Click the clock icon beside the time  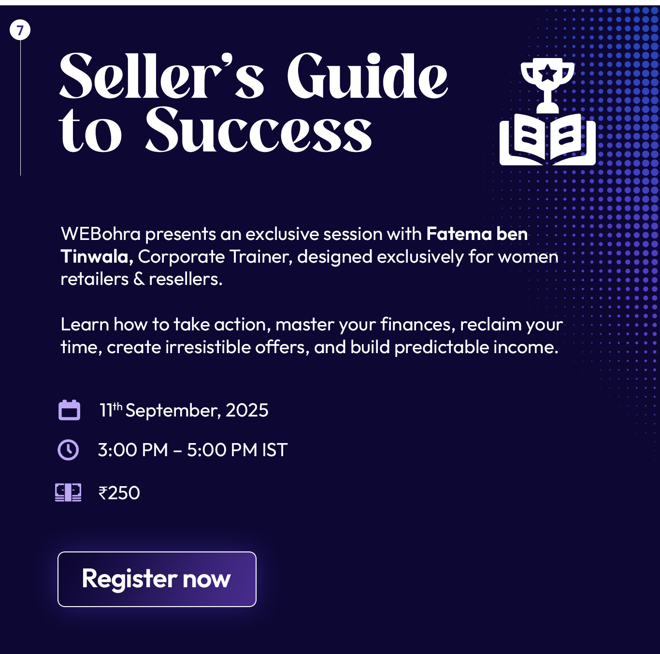[x=68, y=449]
